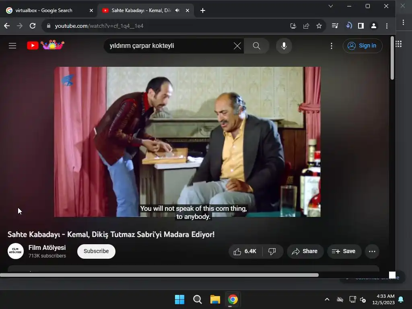Open Chrome profile icon
Viewport: 412px width, 309px height.
(374, 26)
